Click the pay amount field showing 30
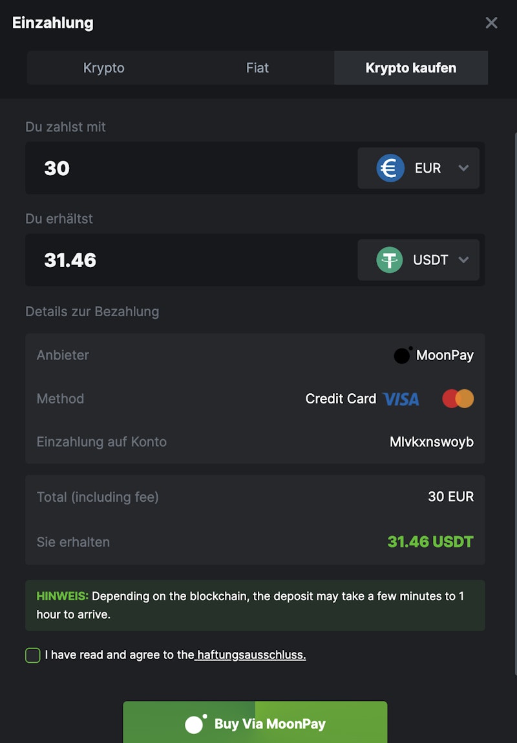 [x=187, y=168]
